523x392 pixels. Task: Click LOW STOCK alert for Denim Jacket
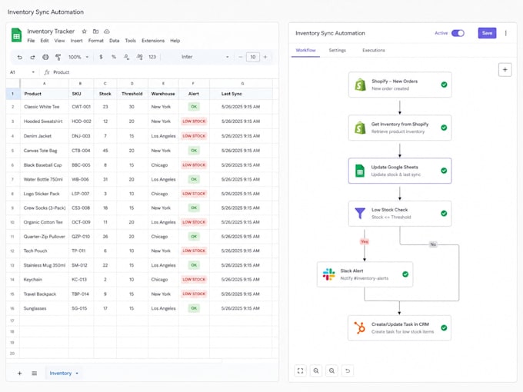tap(194, 136)
